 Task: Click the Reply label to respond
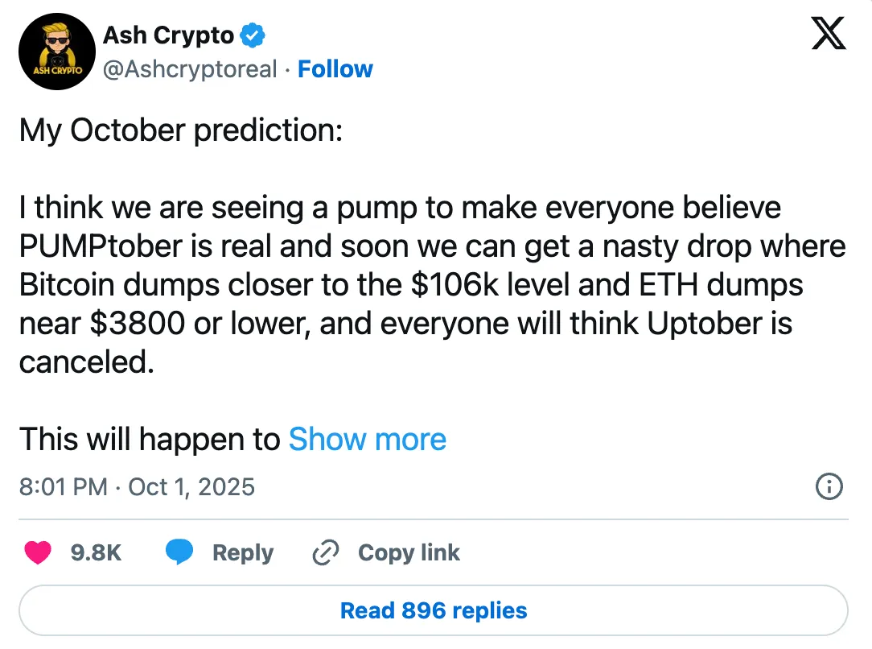(242, 552)
